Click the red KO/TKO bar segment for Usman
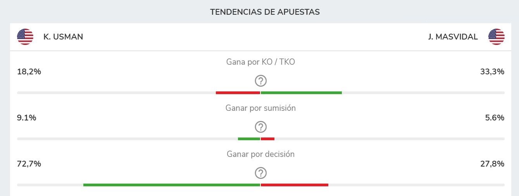Image resolution: width=519 pixels, height=196 pixels. 238,93
